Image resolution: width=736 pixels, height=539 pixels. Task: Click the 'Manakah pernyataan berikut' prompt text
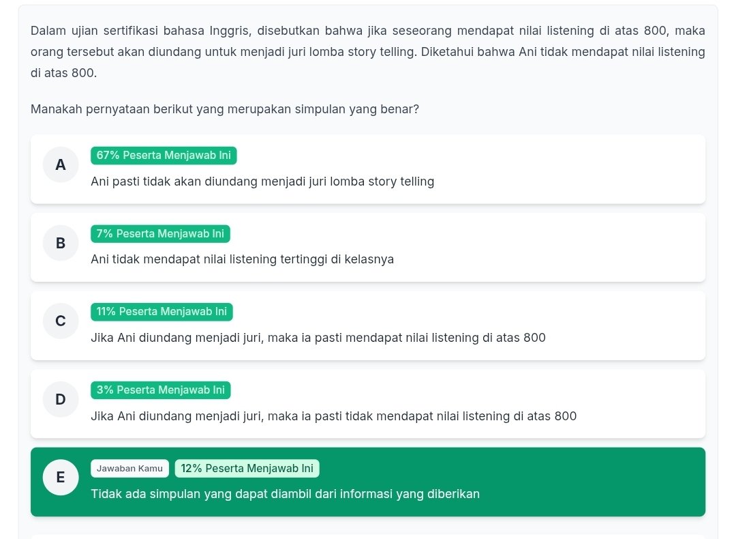[225, 108]
